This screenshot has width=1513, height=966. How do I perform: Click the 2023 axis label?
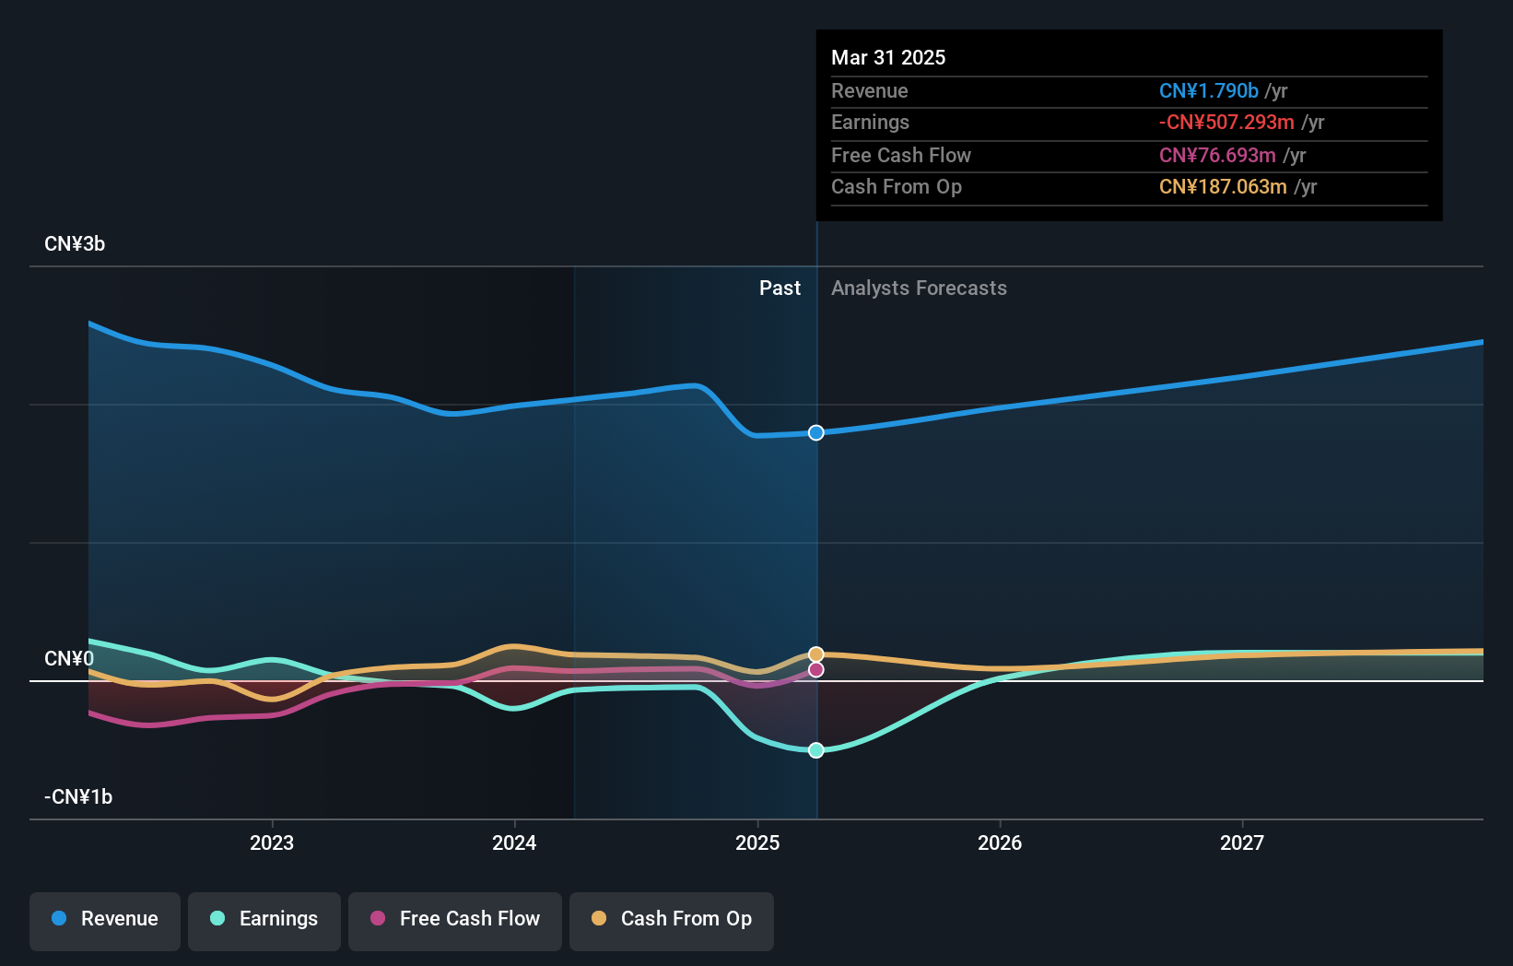pyautogui.click(x=272, y=842)
